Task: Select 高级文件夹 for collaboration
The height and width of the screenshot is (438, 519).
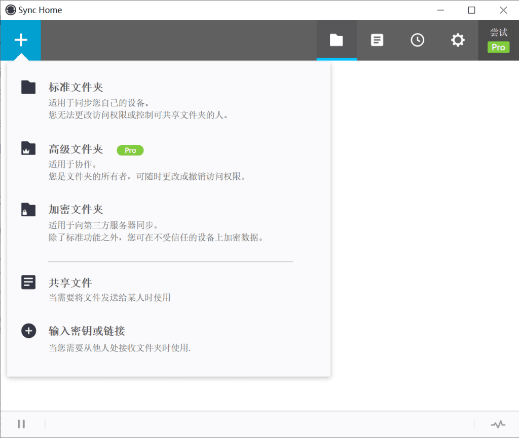Action: (x=76, y=148)
